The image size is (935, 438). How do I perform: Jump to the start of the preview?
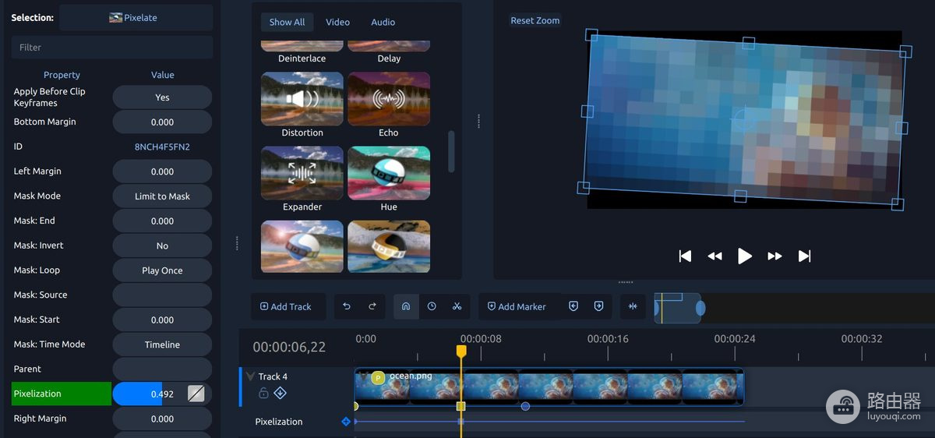[x=685, y=256]
